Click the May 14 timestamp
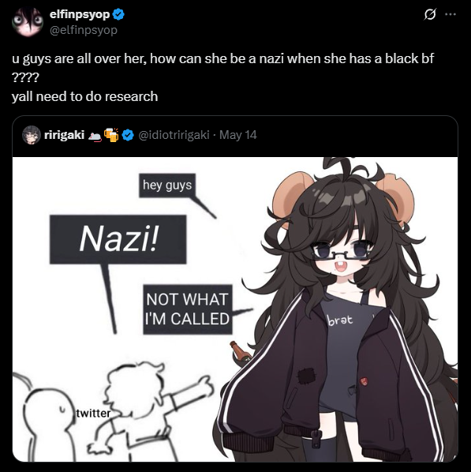The image size is (471, 472). tap(237, 135)
